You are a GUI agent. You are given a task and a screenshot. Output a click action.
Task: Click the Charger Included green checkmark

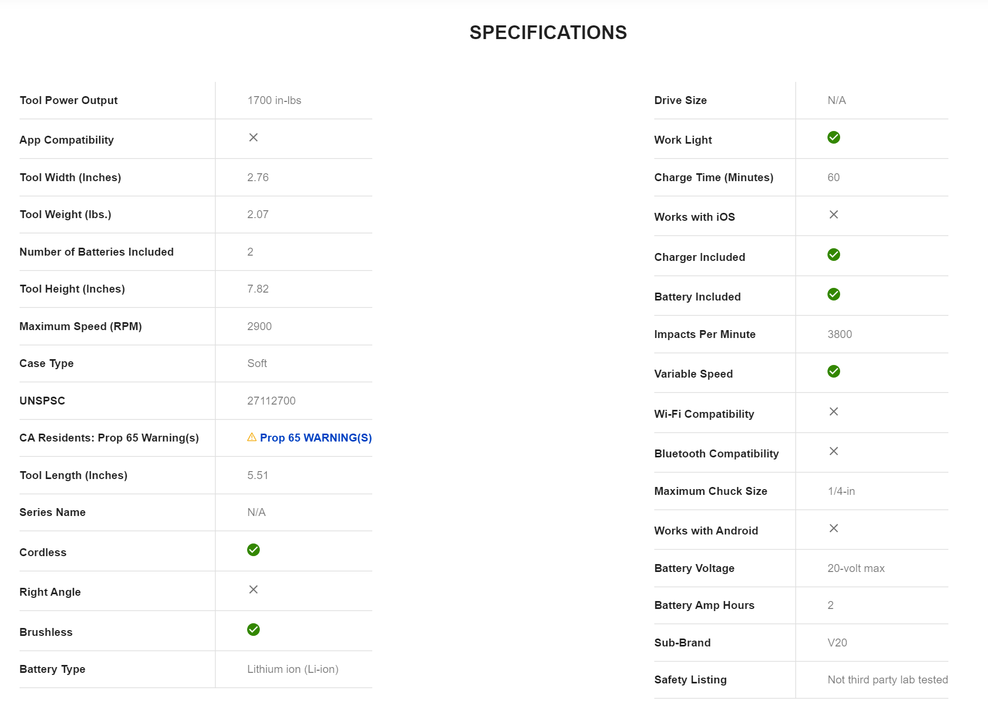click(x=833, y=255)
